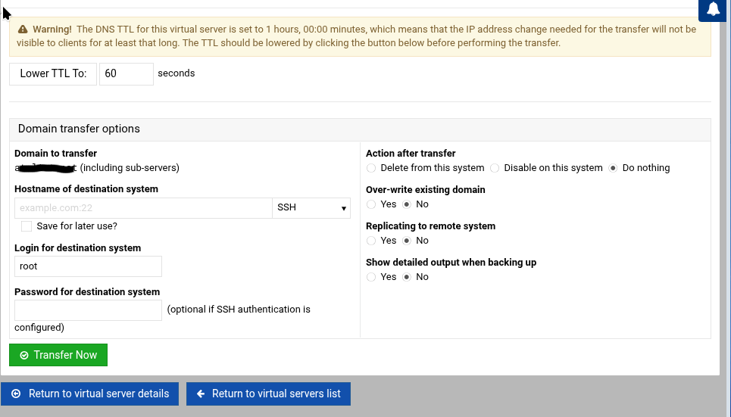
Task: Select Disable on this system option
Action: coord(495,168)
